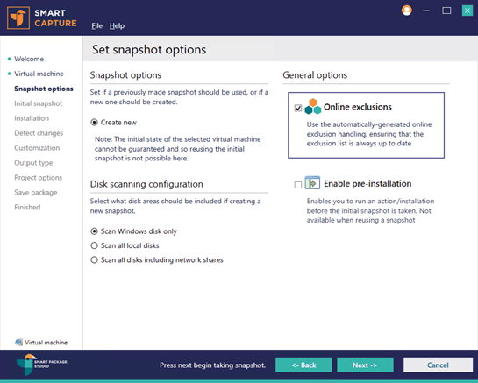Image resolution: width=478 pixels, height=383 pixels.
Task: Select the Finished step
Action: tap(27, 207)
